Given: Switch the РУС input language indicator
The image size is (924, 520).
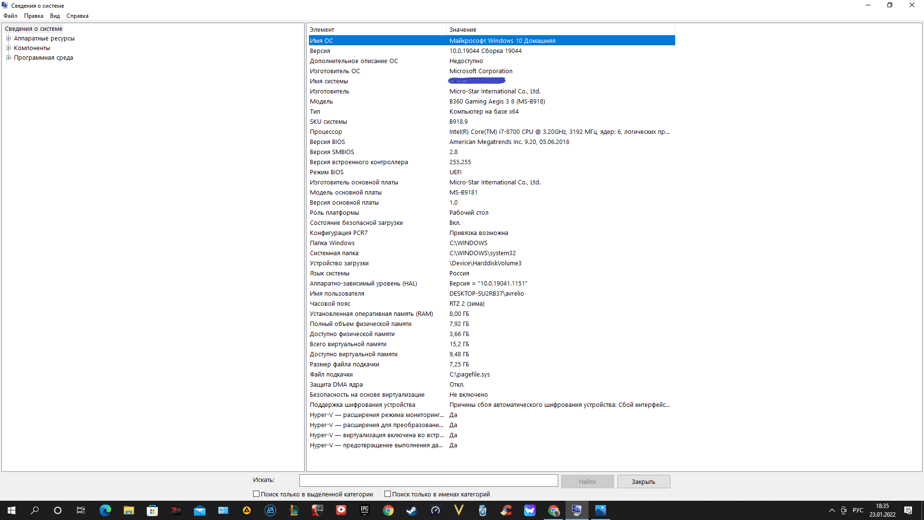Looking at the screenshot, I should [858, 510].
